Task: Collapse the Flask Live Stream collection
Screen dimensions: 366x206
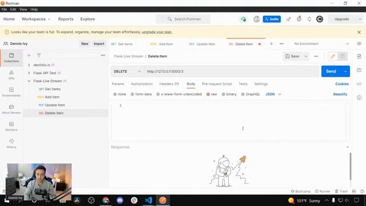Action: click(29, 81)
